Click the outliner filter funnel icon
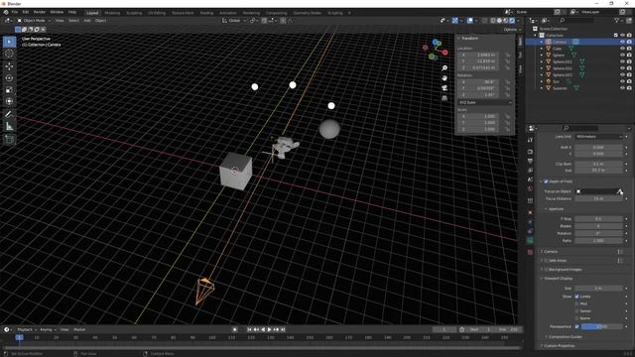 (x=617, y=20)
